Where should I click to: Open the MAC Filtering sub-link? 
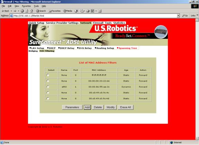47,51
